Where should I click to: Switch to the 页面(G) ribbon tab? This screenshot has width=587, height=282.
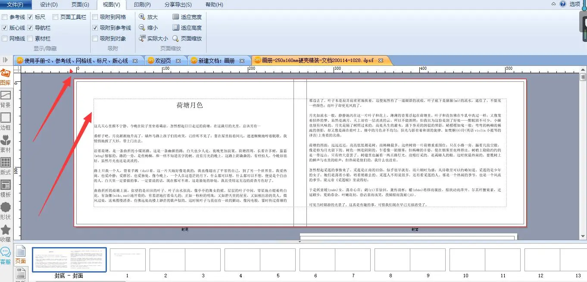[x=80, y=5]
